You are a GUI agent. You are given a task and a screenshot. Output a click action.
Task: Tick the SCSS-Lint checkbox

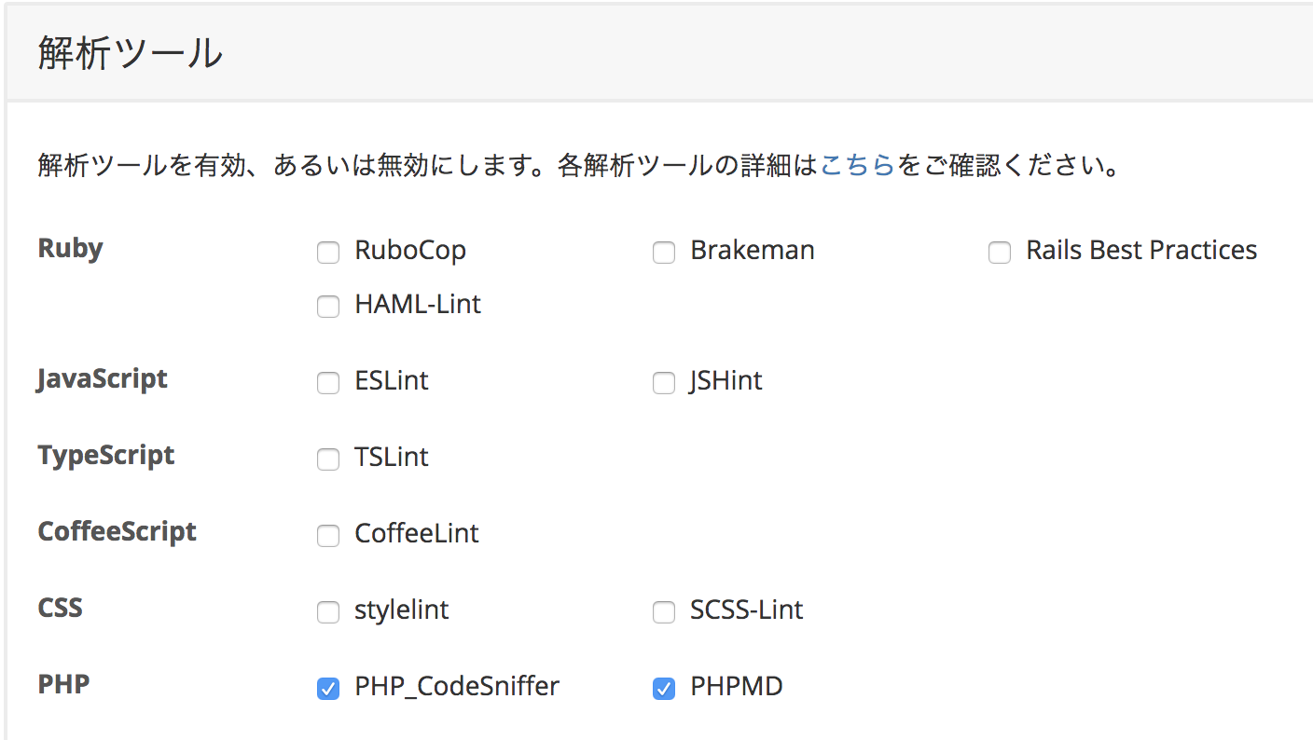(664, 612)
